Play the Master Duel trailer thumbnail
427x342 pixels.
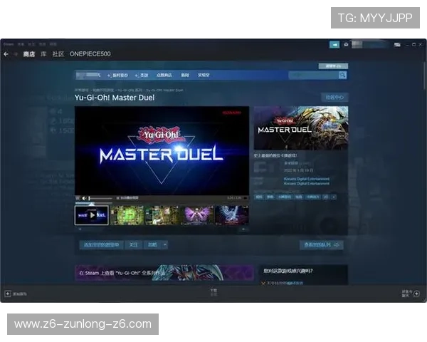click(92, 214)
